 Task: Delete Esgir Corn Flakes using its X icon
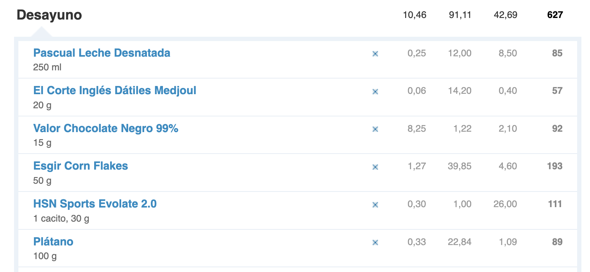tap(375, 167)
